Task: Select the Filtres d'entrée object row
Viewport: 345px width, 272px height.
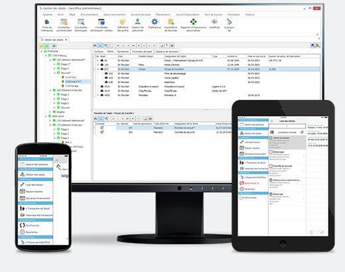Action: pyautogui.click(x=206, y=65)
